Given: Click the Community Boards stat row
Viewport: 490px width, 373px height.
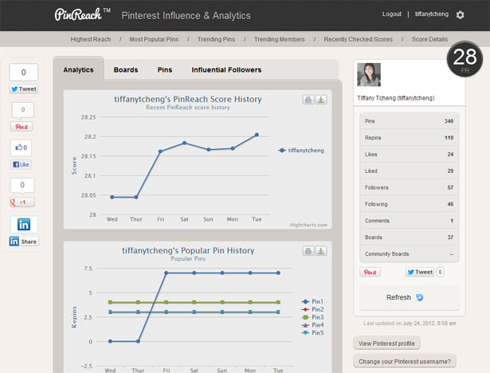Looking at the screenshot, I should [x=409, y=253].
